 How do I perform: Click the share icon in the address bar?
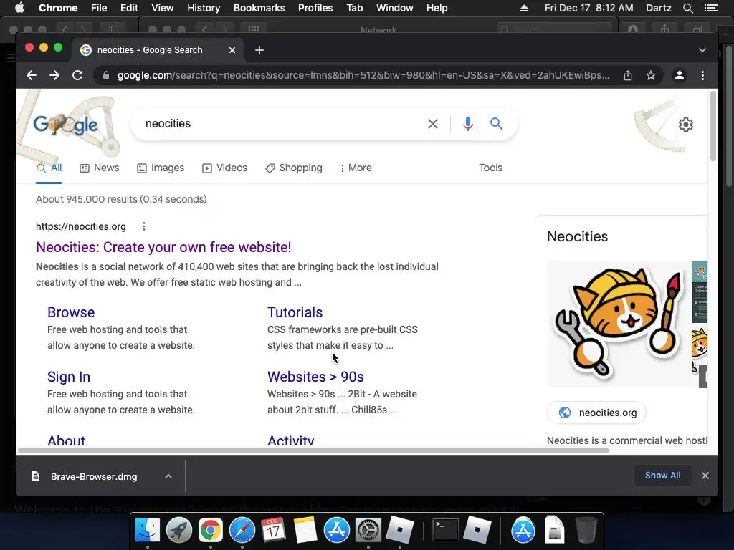click(x=628, y=75)
